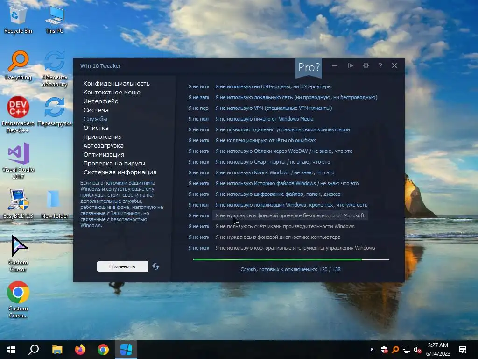This screenshot has width=478, height=359.
Task: Click the Применить button
Action: (x=123, y=266)
